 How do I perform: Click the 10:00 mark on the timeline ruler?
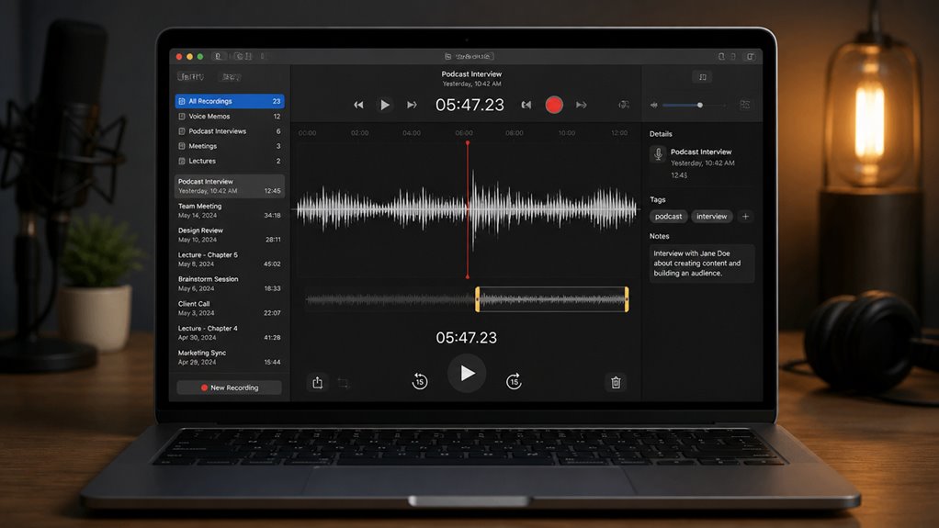click(567, 133)
